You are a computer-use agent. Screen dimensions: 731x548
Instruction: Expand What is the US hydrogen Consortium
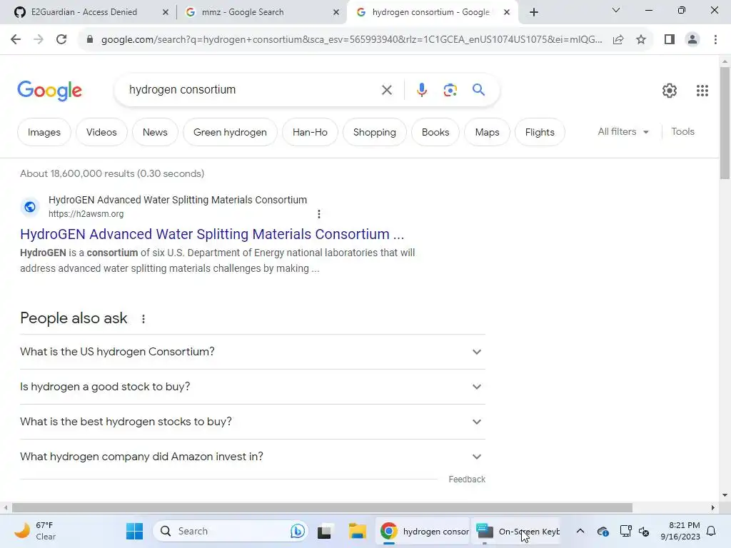tap(253, 352)
